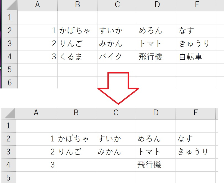Click cell containing 自転車 in top sheet
224x183 pixels.
pos(197,57)
